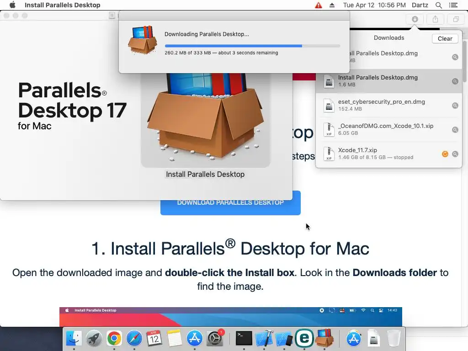Select eset_cybersecurity_pro_en.dmg download entry
This screenshot has width=468, height=351.
tap(389, 106)
